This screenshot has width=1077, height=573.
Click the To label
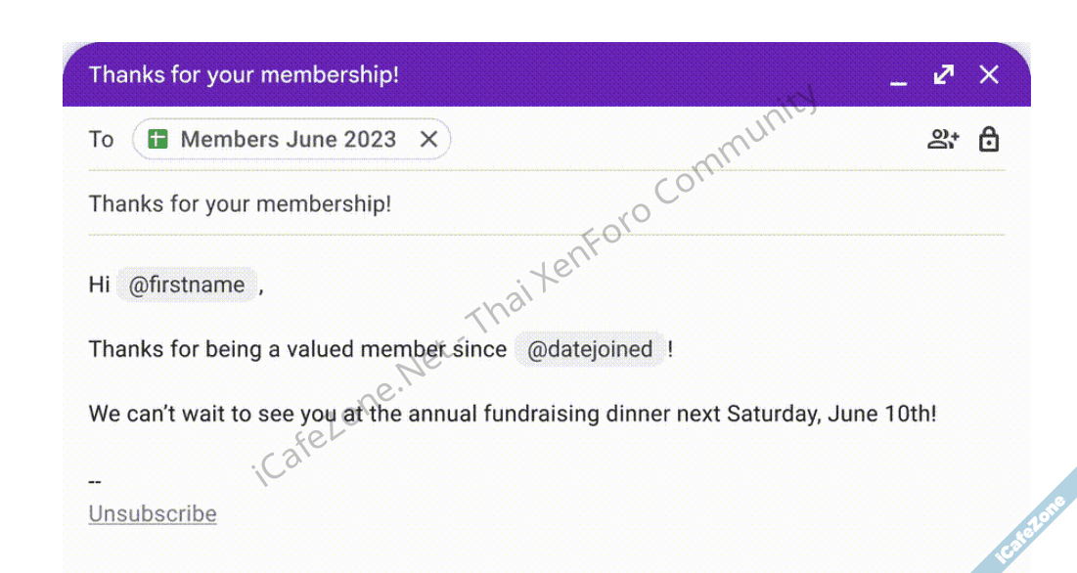[x=102, y=140]
